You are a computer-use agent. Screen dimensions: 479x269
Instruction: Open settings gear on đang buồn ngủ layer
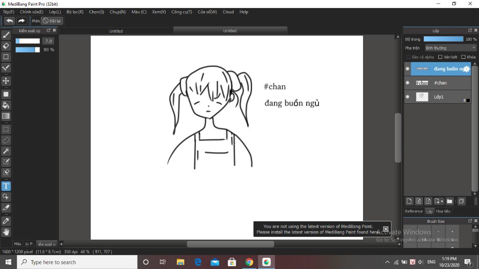[466, 69]
